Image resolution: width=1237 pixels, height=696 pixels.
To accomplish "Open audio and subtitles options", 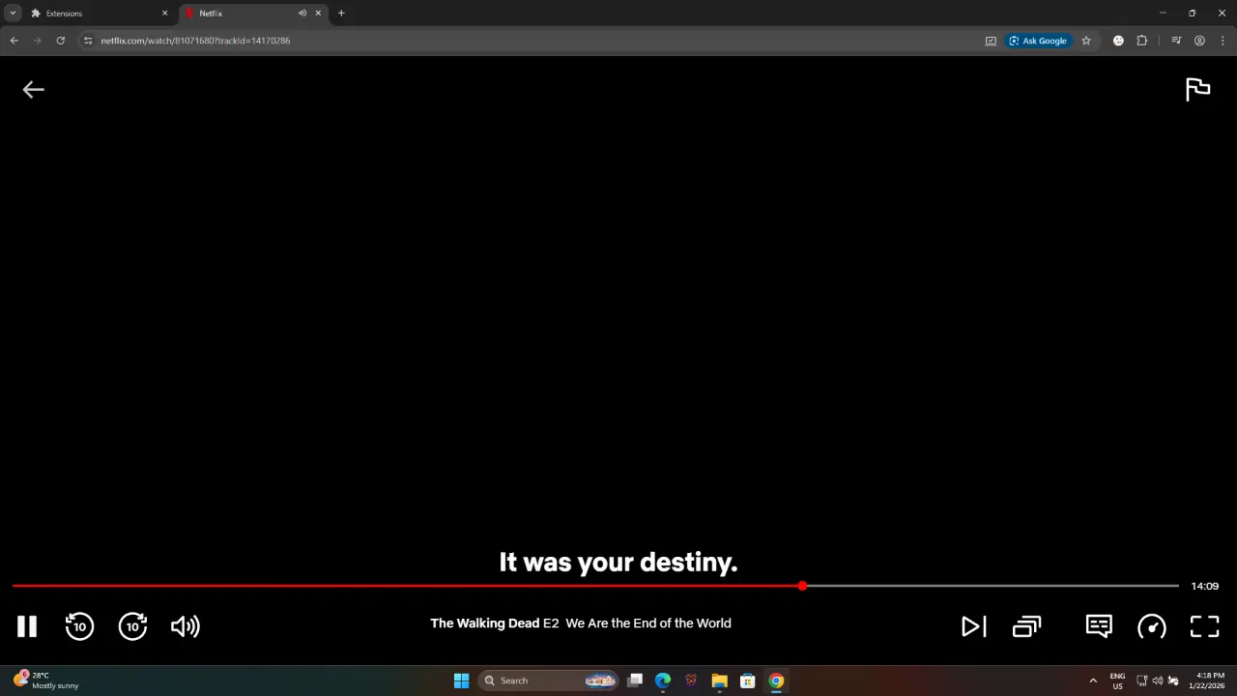I will pos(1099,626).
